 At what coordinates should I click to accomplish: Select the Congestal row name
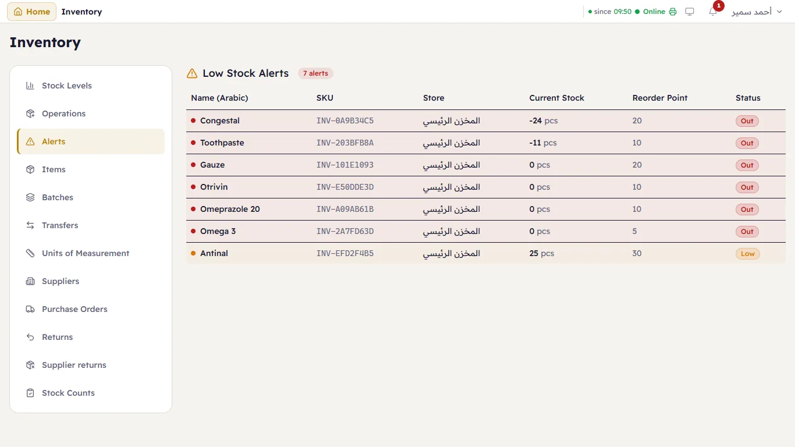tap(220, 120)
